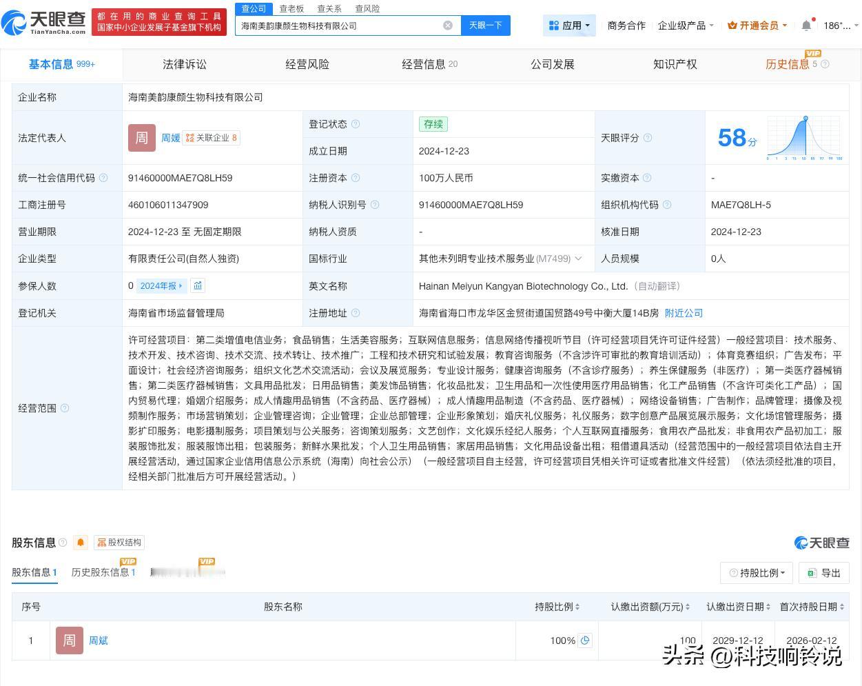
Task: Open the 持股比例 filter dropdown
Action: 757,573
